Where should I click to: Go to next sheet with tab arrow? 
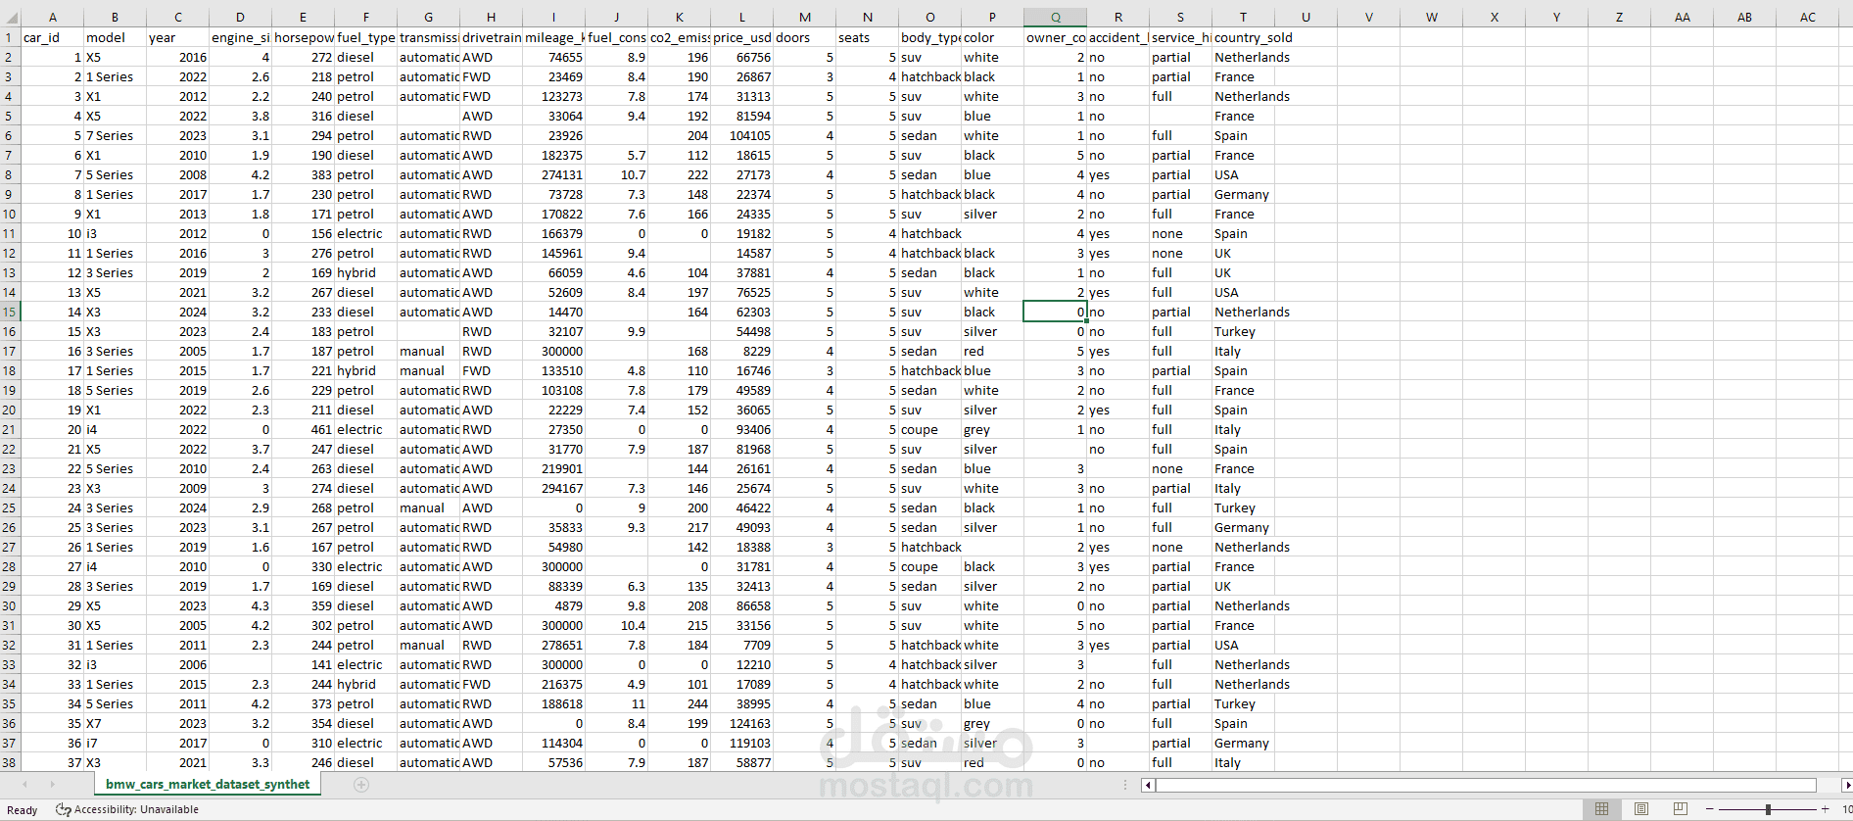pyautogui.click(x=52, y=785)
